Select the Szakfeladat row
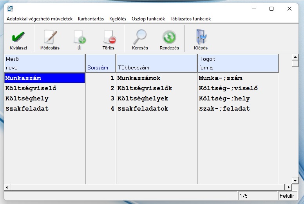The image size is (304, 204). [x=27, y=109]
